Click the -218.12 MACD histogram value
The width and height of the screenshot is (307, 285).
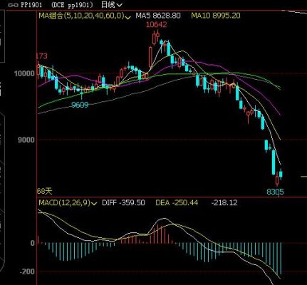pyautogui.click(x=224, y=202)
